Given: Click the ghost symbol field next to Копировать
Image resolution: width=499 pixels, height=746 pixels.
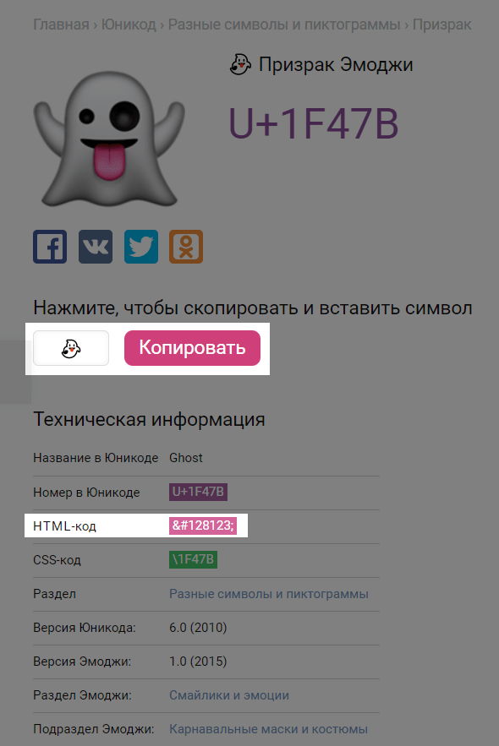Looking at the screenshot, I should coord(71,348).
